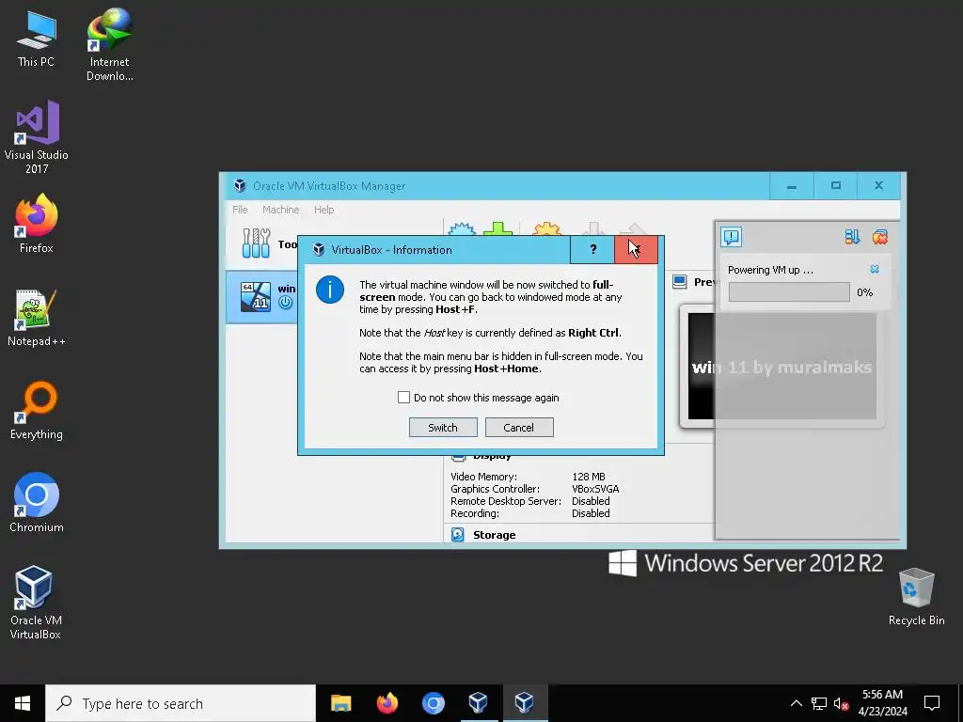Click the Settings orange gear toolbar icon
963x722 pixels.
(x=546, y=229)
